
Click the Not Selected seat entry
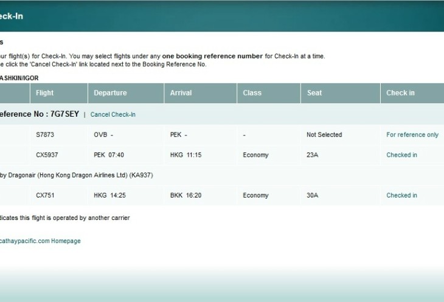click(324, 135)
